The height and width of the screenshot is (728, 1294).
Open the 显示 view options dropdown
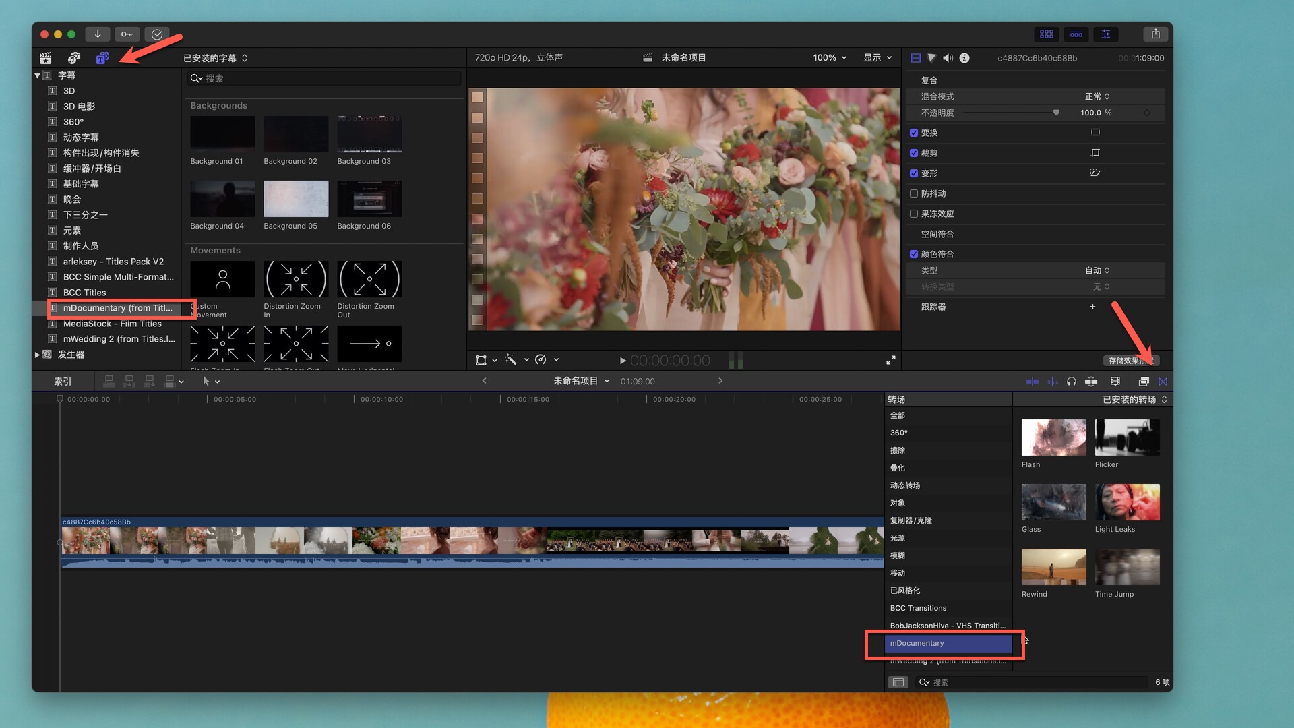point(877,58)
